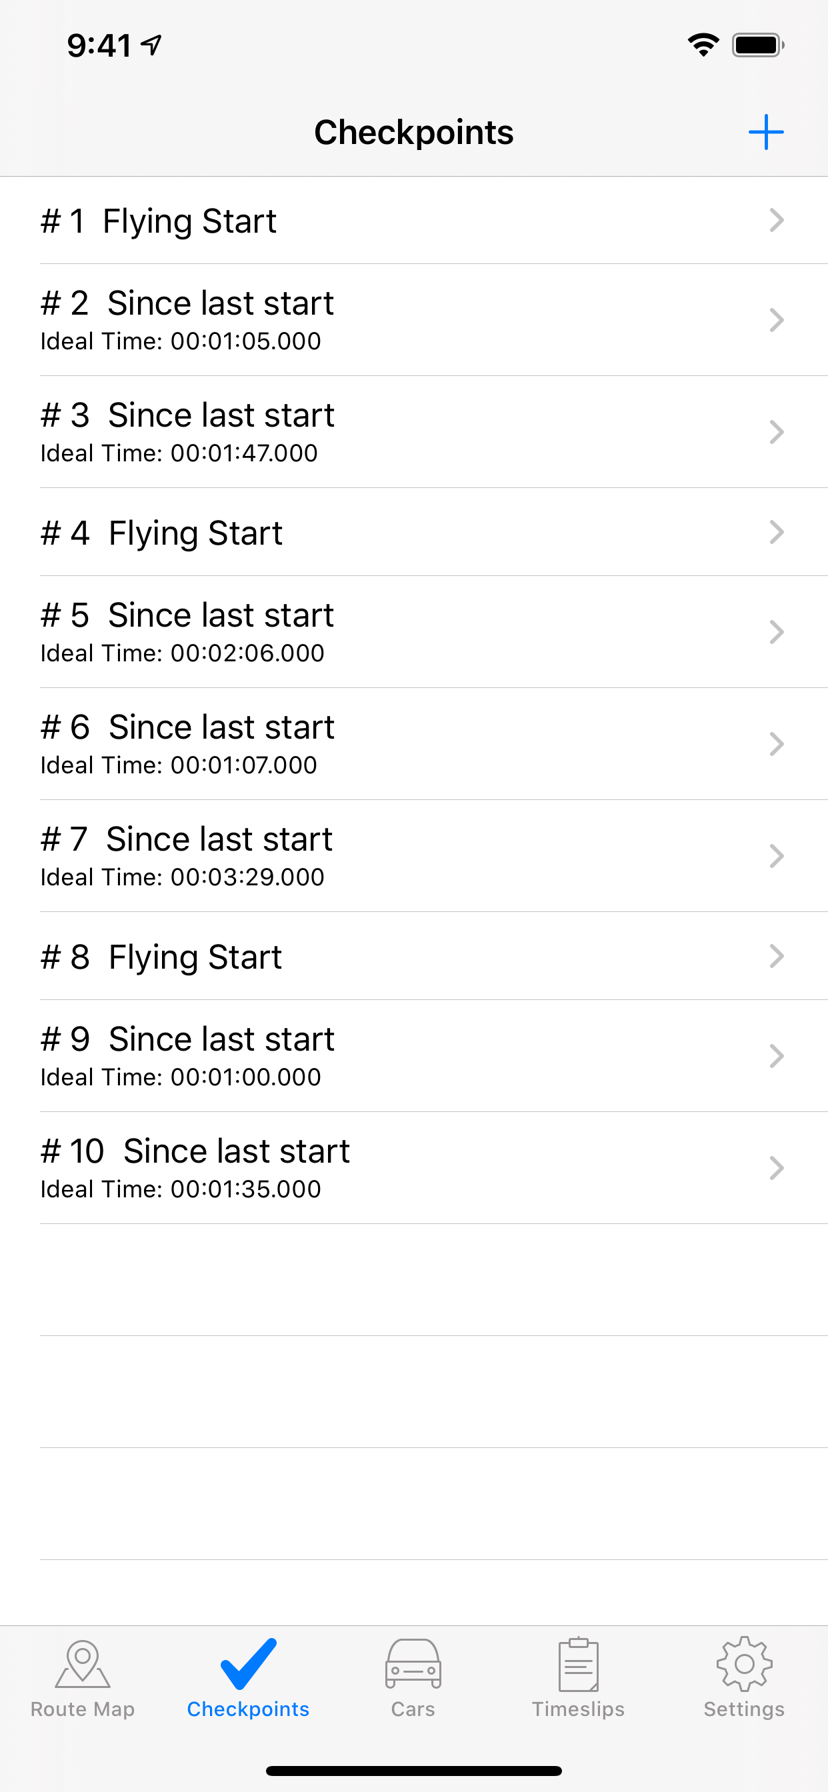Switch to the Timeslips tab label
This screenshot has width=828, height=1792.
point(578,1709)
